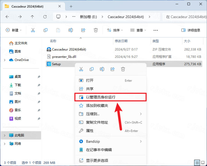Open the 排序 sort dropdown
The width and height of the screenshot is (207, 166).
115,30
